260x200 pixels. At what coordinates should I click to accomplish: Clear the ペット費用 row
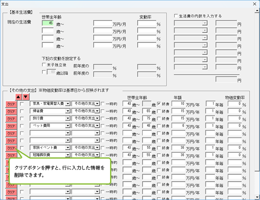click(11, 126)
